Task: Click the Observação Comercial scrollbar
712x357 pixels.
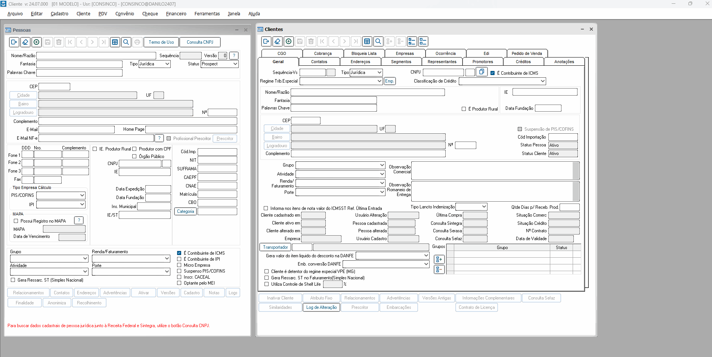Action: (576, 171)
